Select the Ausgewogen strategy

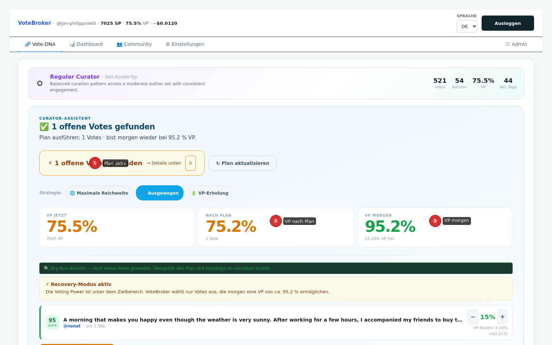(x=160, y=193)
